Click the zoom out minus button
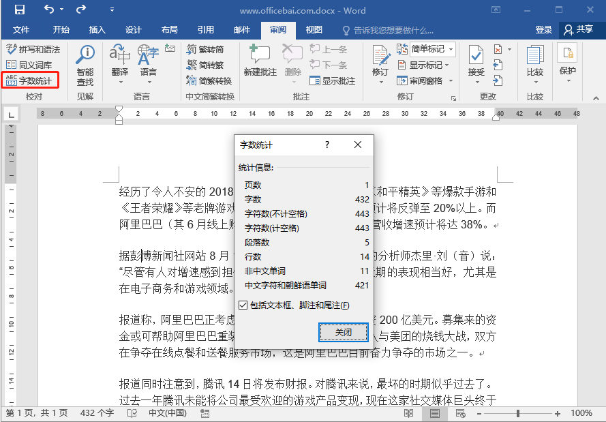The width and height of the screenshot is (606, 422). click(x=479, y=414)
